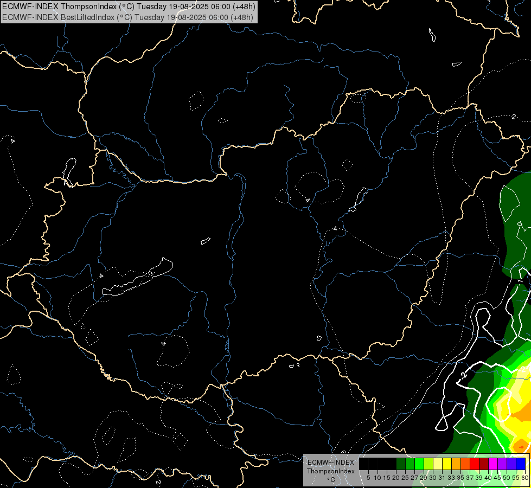Screen dimensions: 531x488
Task: Click the legend tick label 27
Action: 415,478
